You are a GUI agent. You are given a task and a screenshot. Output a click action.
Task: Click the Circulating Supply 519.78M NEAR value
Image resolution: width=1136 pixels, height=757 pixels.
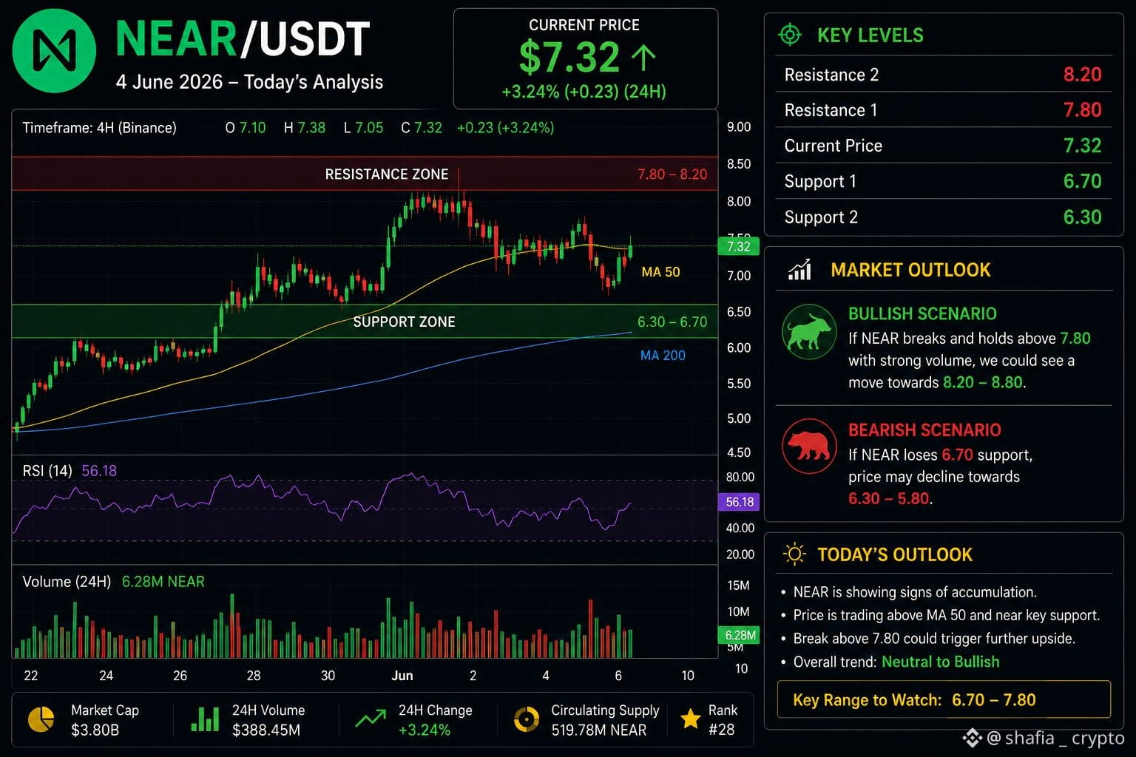[x=598, y=730]
